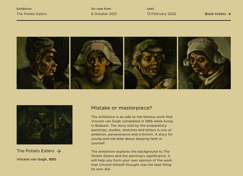Click the Mistake or masterpiece? heading
This screenshot has height=176, width=243.
coord(121,108)
